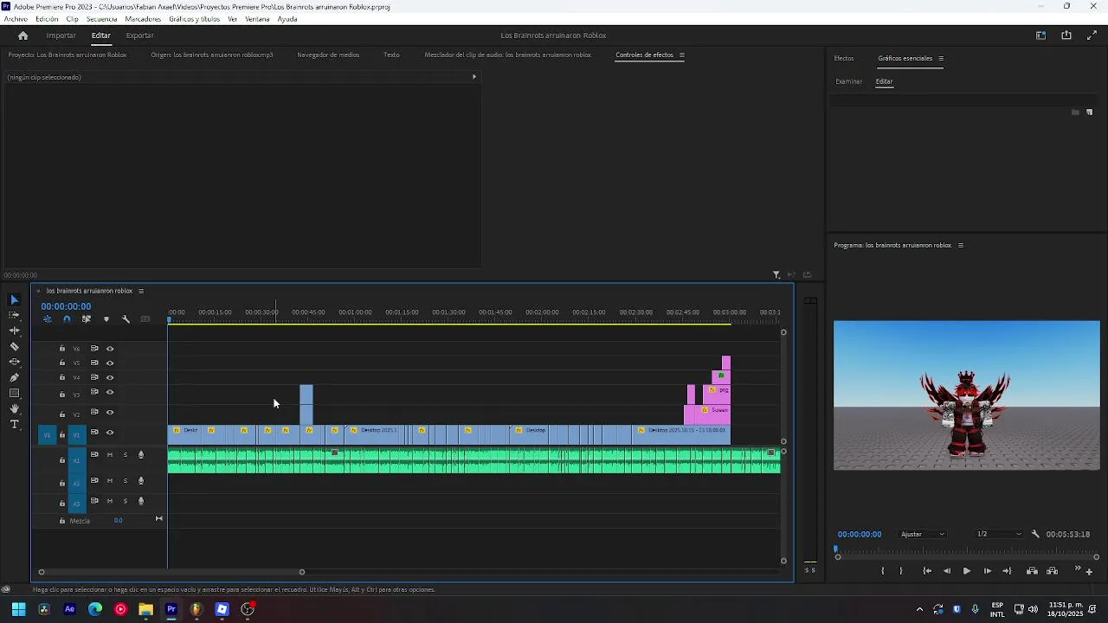The height and width of the screenshot is (623, 1108).
Task: Click the add marker icon in timeline
Action: (x=106, y=319)
